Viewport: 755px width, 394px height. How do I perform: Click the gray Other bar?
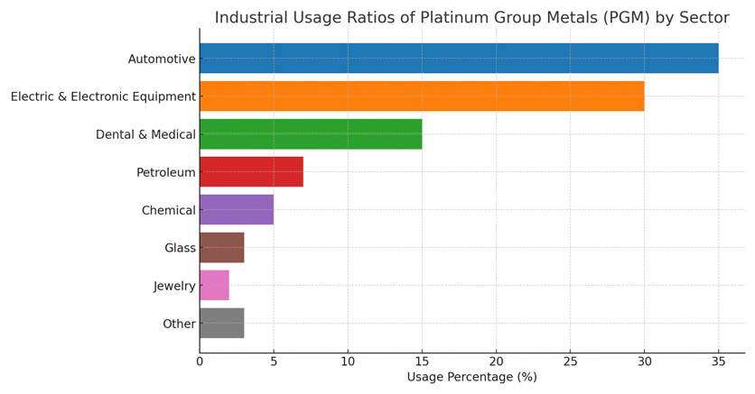click(221, 324)
